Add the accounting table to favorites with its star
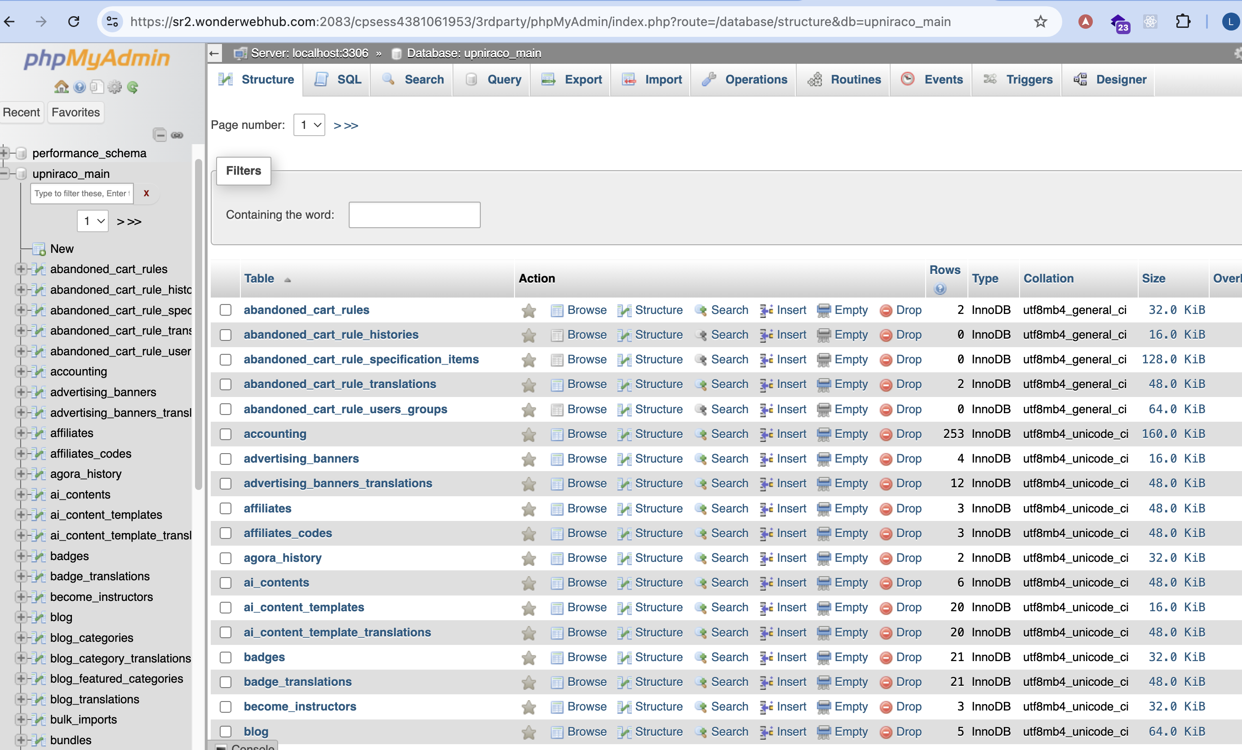1242x750 pixels. point(528,434)
